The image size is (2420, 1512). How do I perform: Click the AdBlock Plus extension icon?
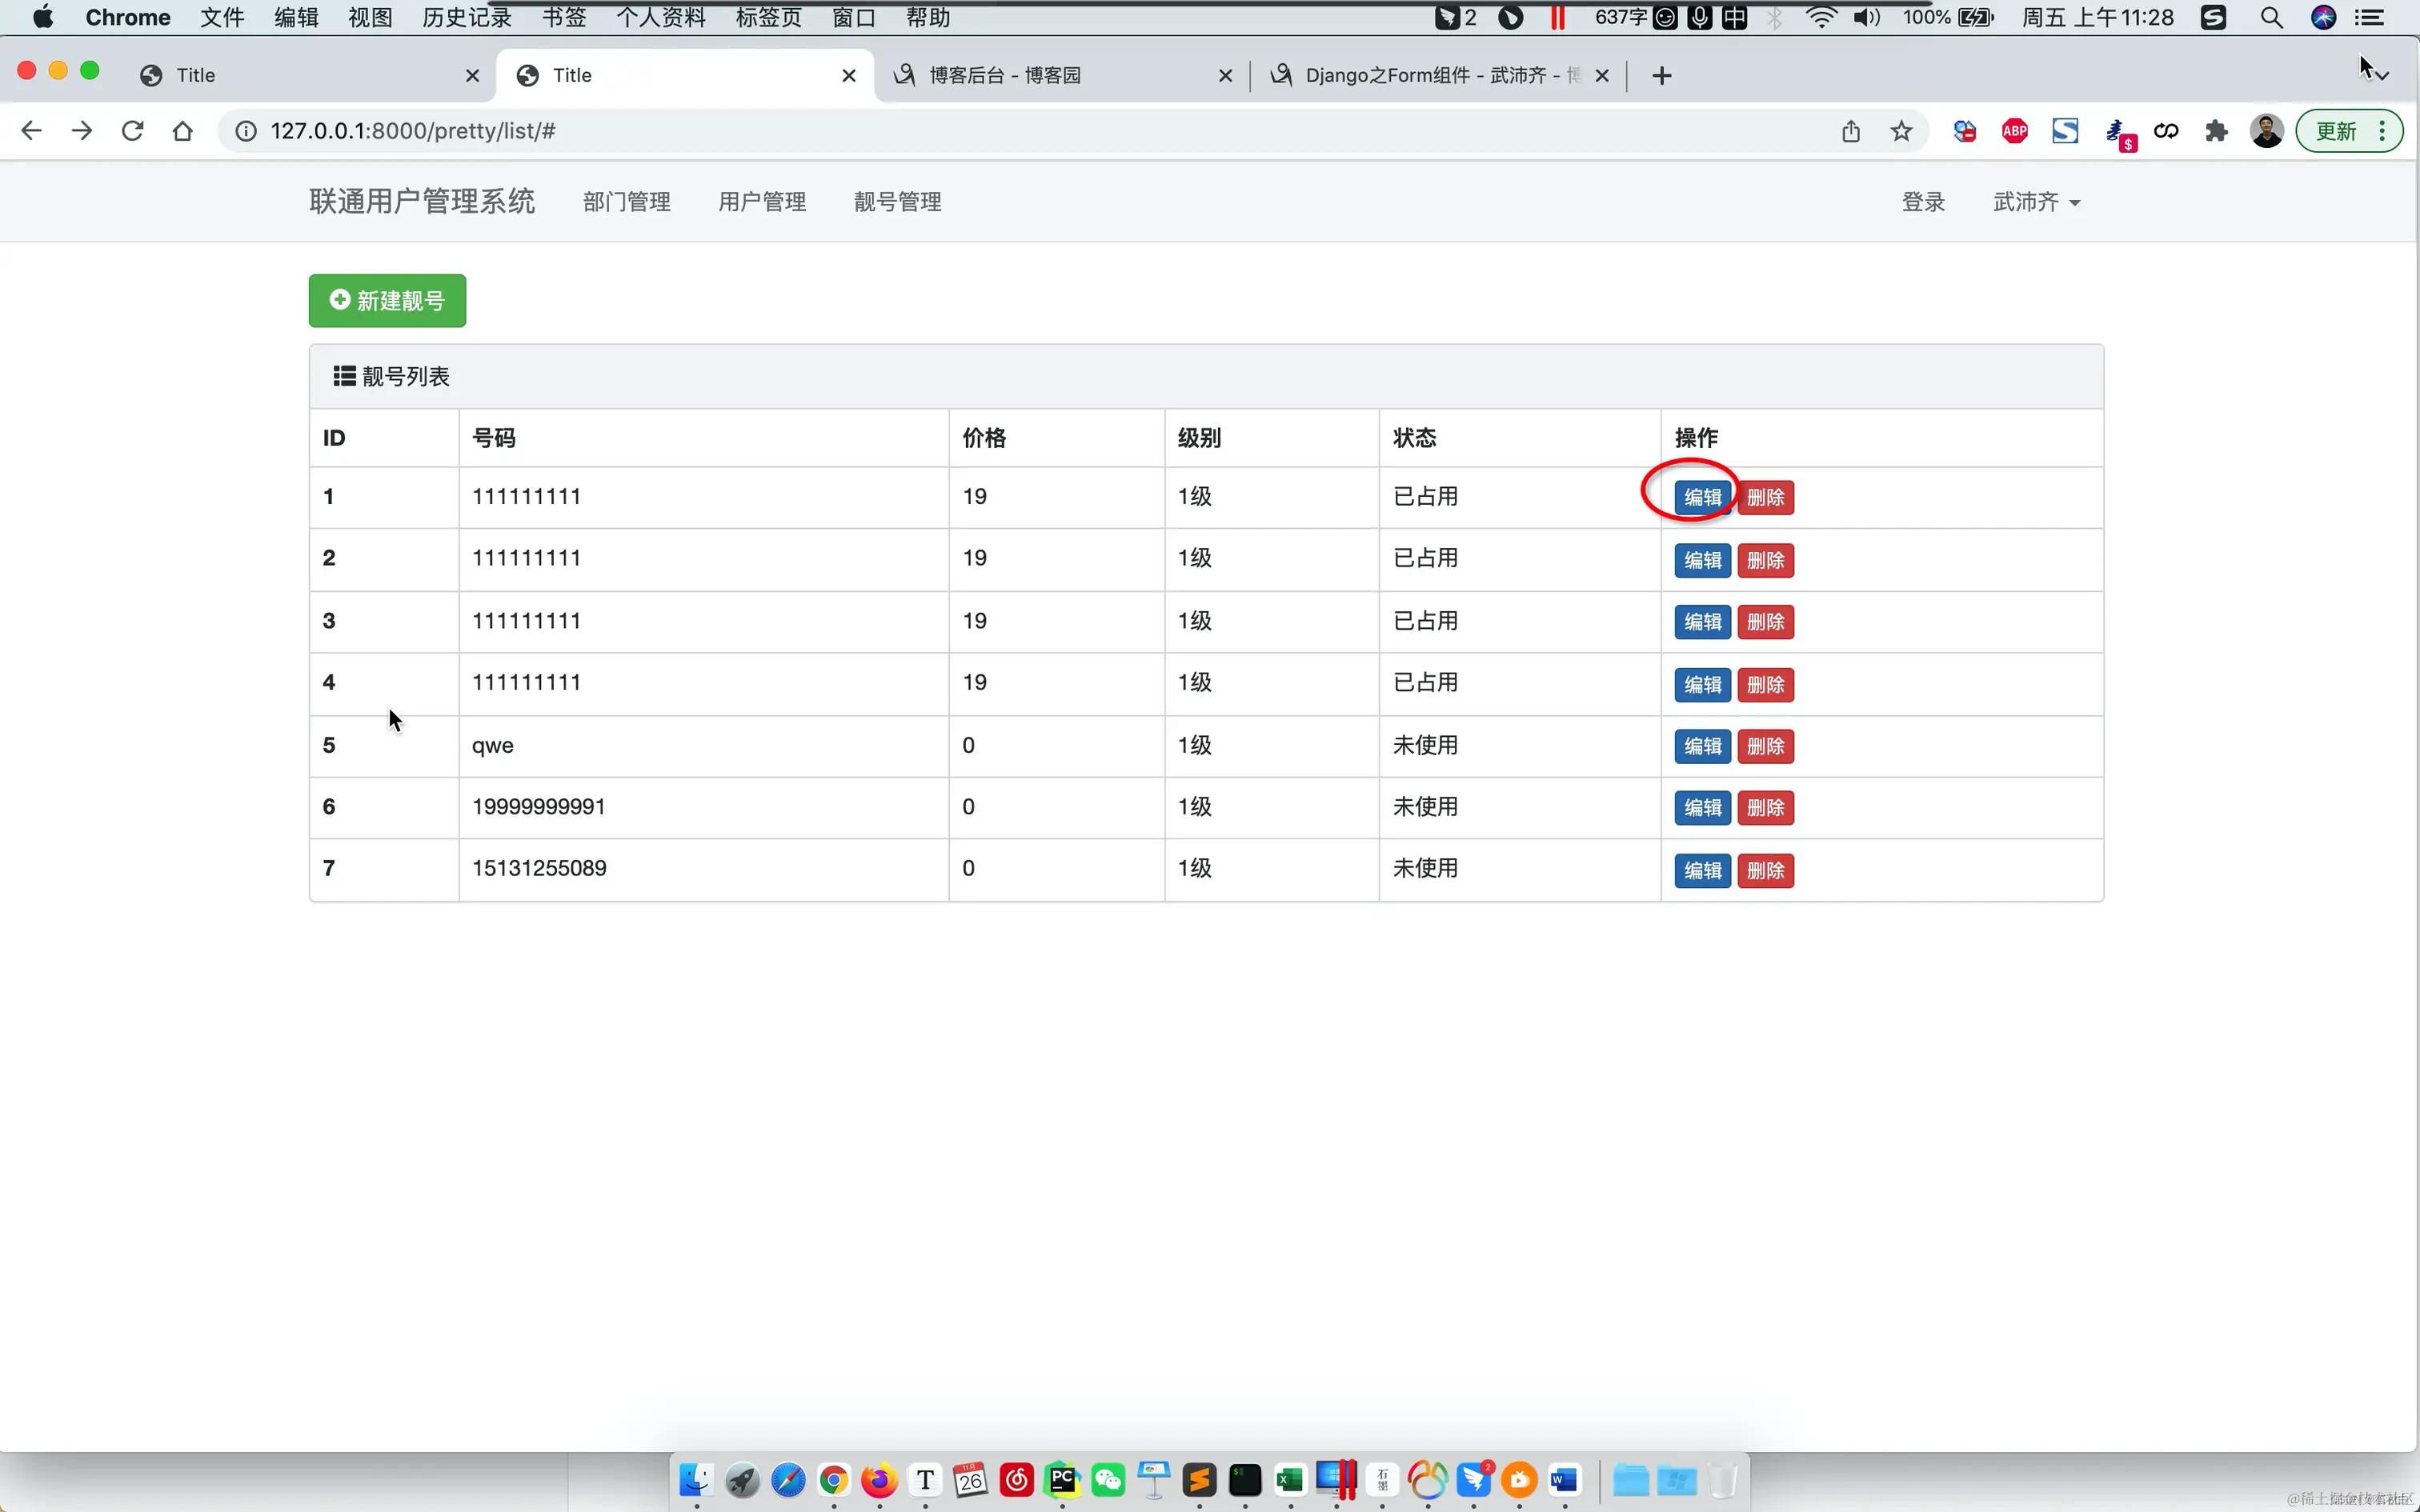pos(2014,131)
